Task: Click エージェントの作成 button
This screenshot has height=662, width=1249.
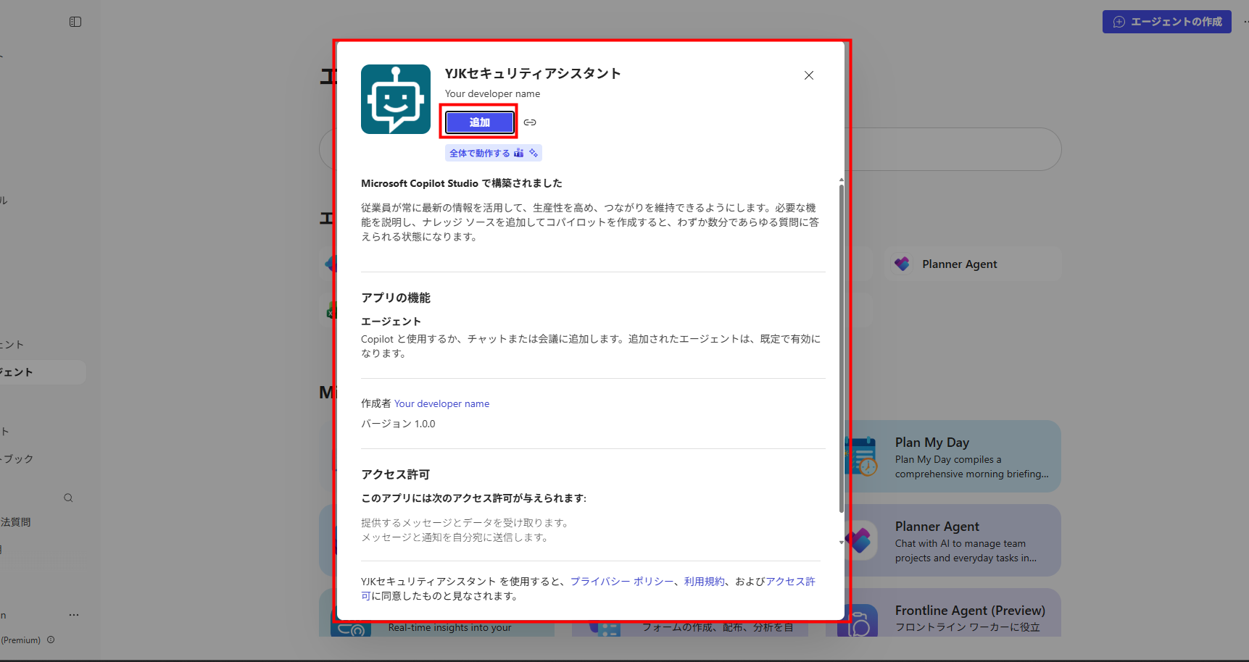Action: point(1167,22)
